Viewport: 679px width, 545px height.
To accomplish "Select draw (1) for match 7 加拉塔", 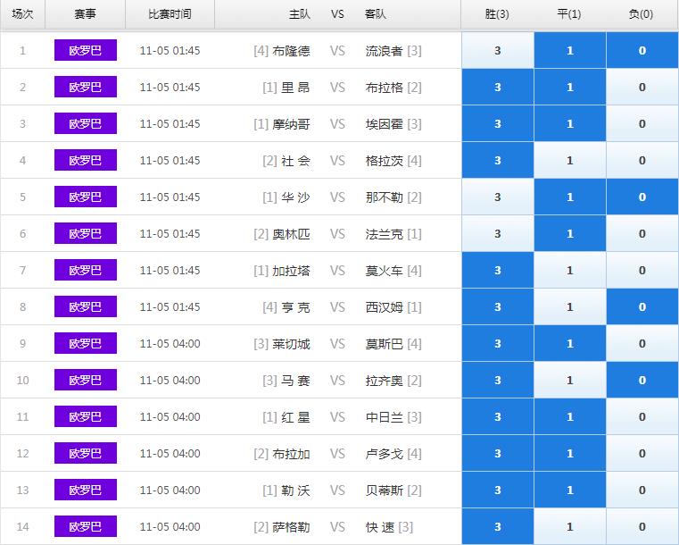I will pyautogui.click(x=570, y=270).
